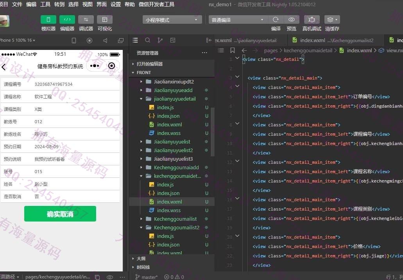
Task: Open the 编辑 menu
Action: point(31,4)
